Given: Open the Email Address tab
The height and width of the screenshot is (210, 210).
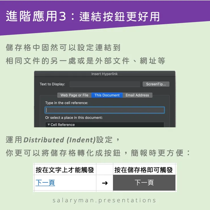Looking at the screenshot, I should (137, 95).
